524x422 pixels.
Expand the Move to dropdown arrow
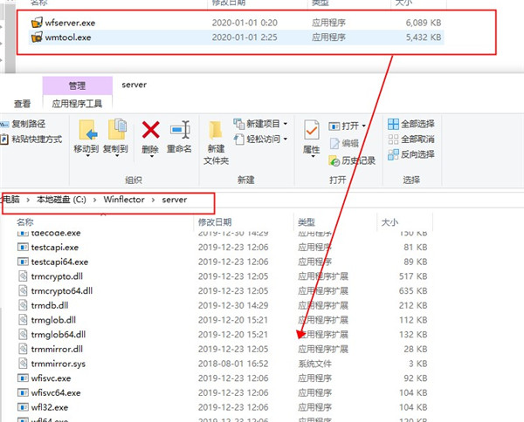pyautogui.click(x=87, y=156)
